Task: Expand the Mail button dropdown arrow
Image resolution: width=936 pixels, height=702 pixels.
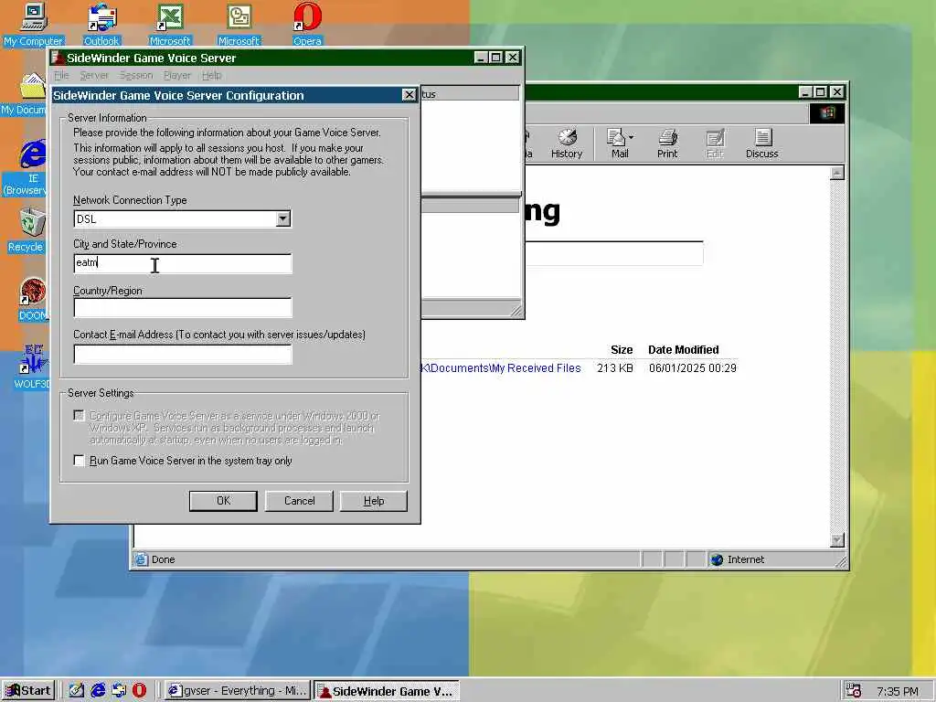Action: pyautogui.click(x=631, y=137)
